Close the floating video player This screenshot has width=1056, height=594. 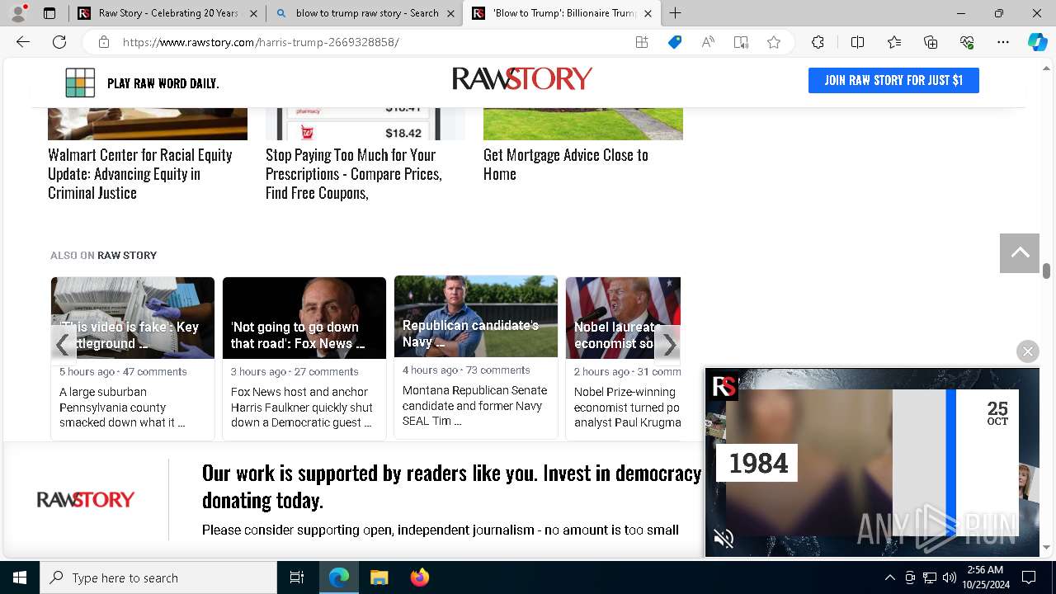[x=1027, y=351]
